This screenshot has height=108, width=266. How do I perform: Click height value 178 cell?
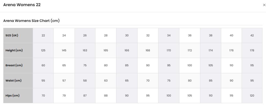pyautogui.click(x=252, y=50)
